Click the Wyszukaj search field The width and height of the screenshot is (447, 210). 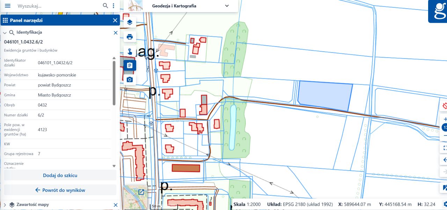(x=52, y=6)
